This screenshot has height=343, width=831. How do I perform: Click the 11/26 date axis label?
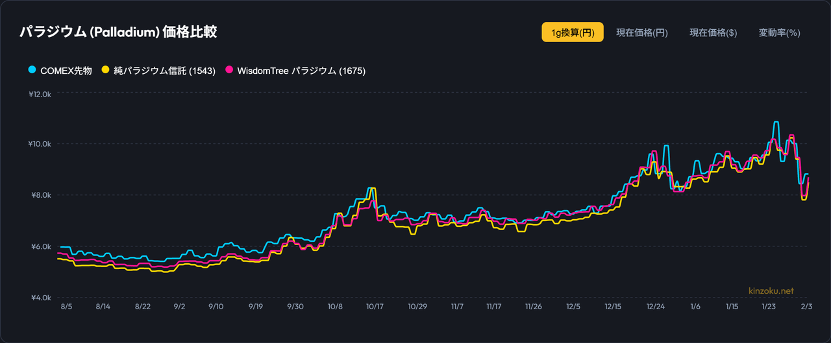click(534, 307)
